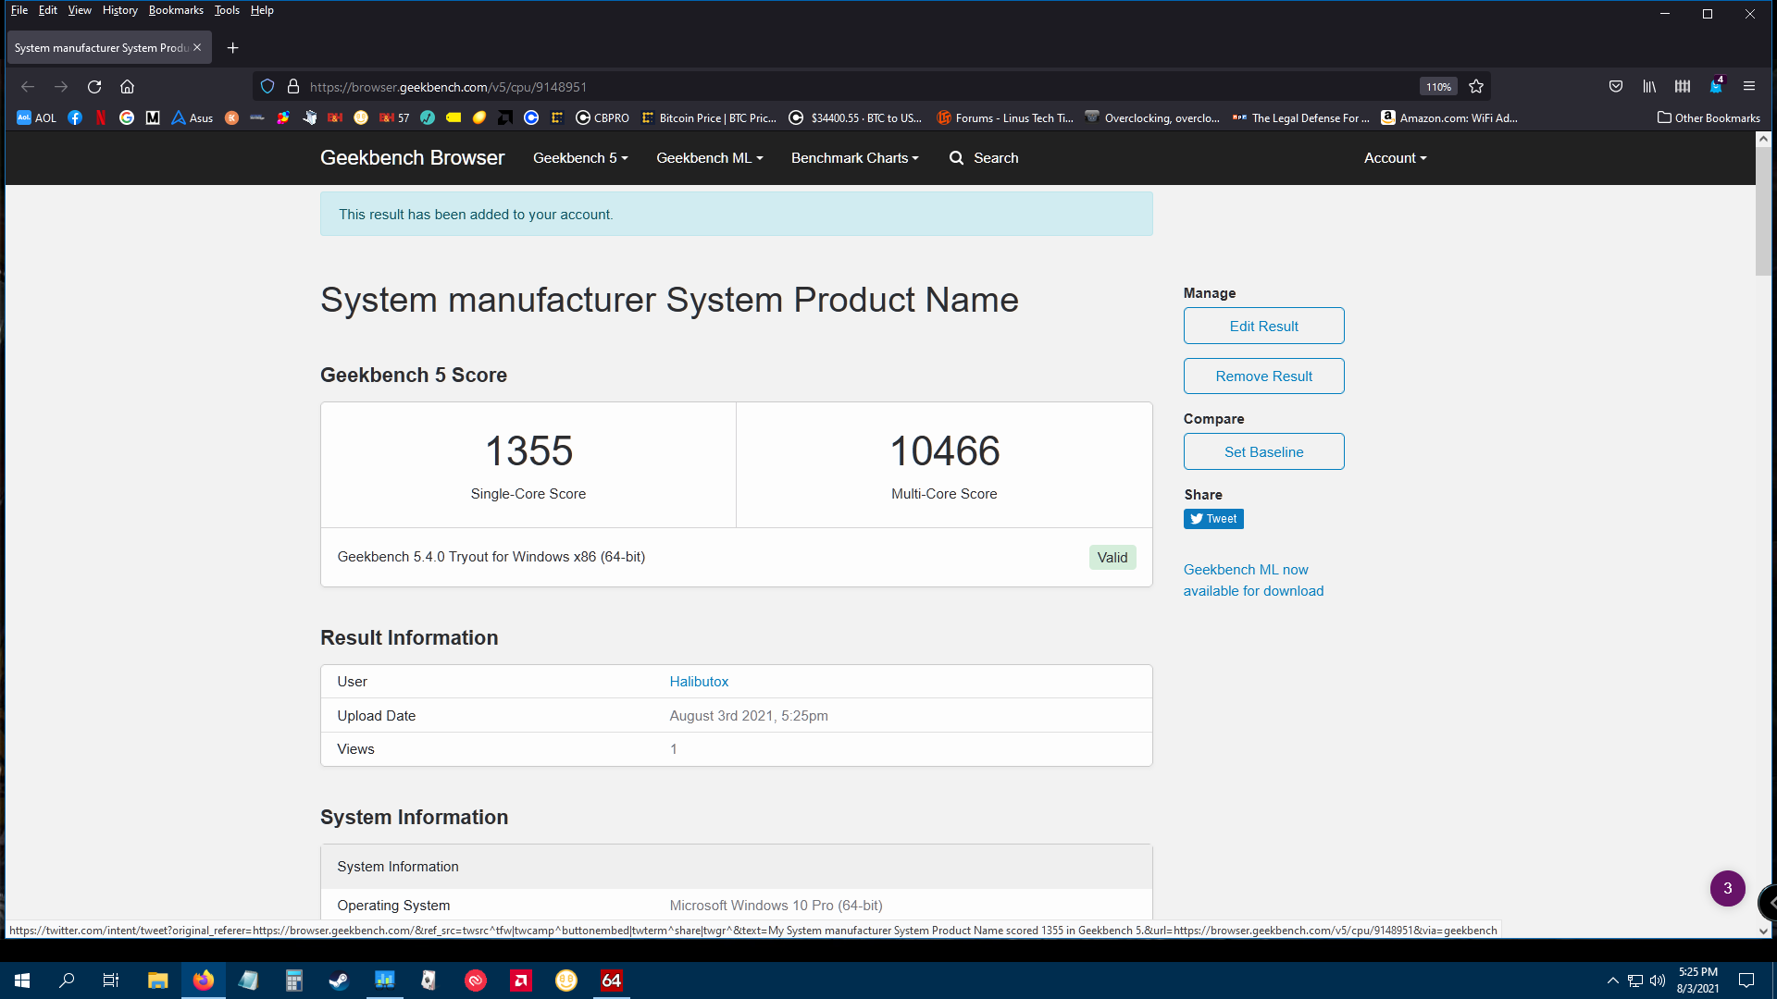Viewport: 1777px width, 999px height.
Task: Open the Halibutox user profile link
Action: 699,681
